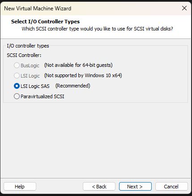This screenshot has height=196, width=192.
Task: Close the New Virtual Machine Wizard
Action: 184,8
